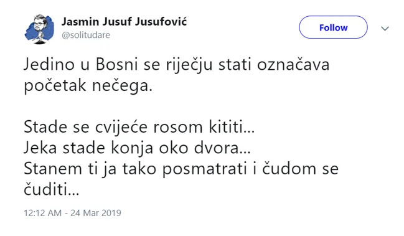Viewport: 404px width, 236px height.
Task: Click the line beginning "Stanem ti ja tako"
Action: (x=181, y=169)
